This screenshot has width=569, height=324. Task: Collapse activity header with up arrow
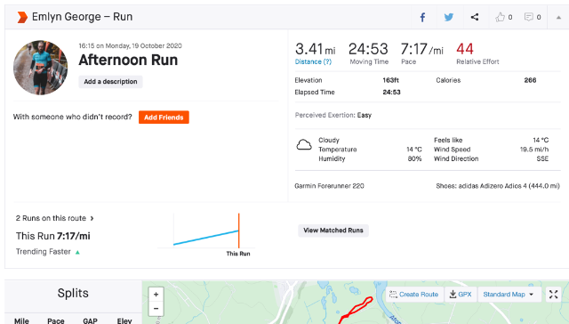(558, 18)
